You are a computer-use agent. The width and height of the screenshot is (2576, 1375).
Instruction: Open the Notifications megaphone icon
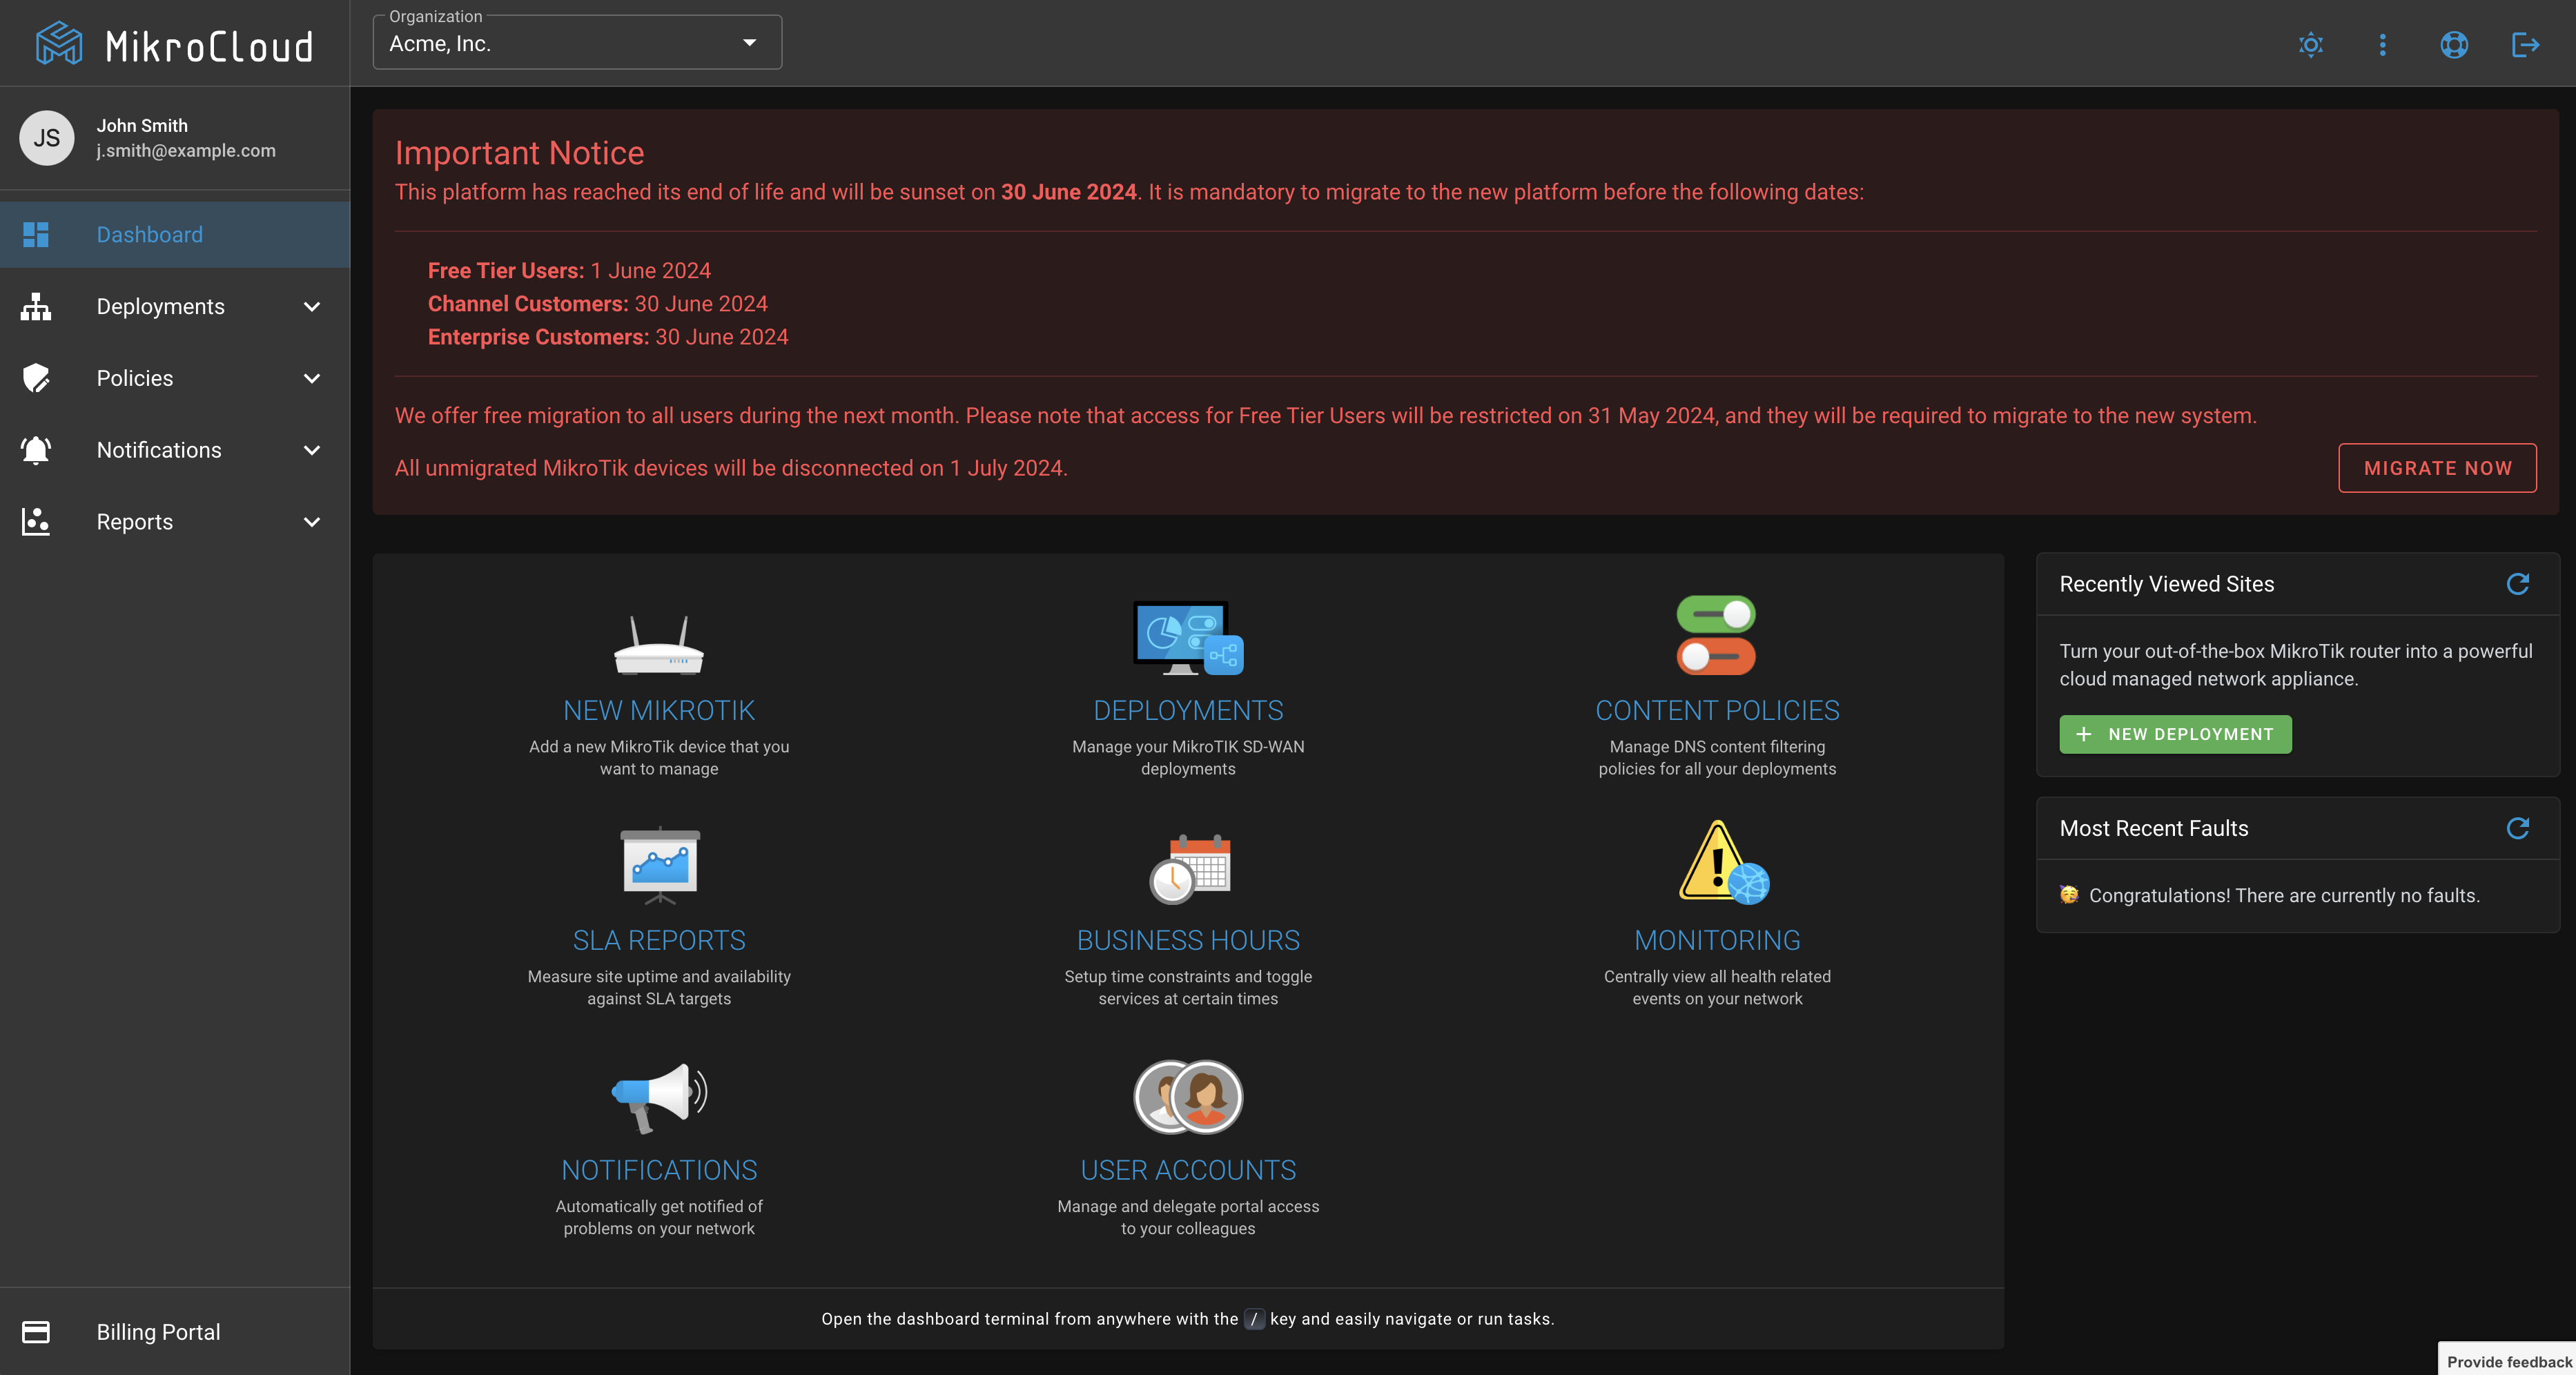tap(659, 1096)
